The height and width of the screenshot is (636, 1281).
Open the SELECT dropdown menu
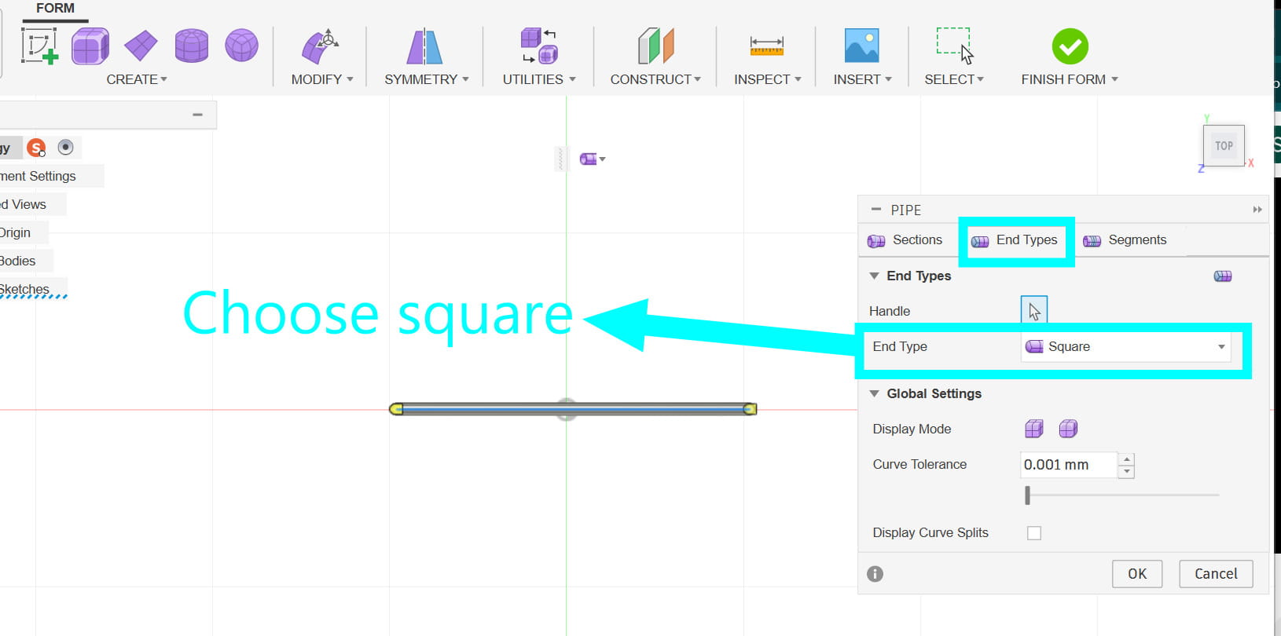(954, 79)
